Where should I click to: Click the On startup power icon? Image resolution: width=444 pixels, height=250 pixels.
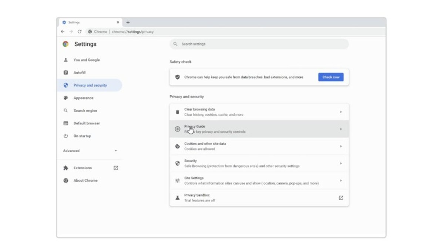66,136
